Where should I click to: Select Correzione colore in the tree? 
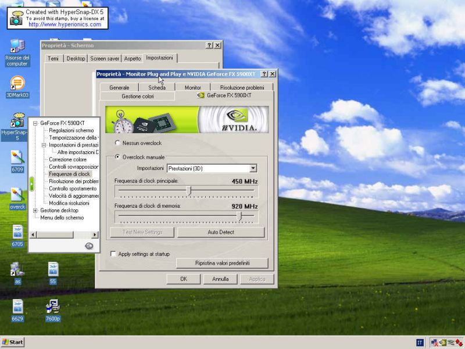[x=67, y=159]
